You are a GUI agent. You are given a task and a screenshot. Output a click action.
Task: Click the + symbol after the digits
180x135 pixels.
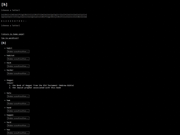[24, 21]
